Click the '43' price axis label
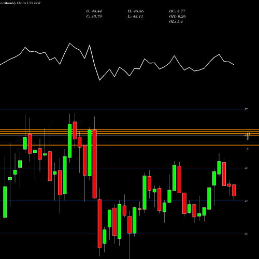Viewport: 259px width, 259px height. [x=246, y=201]
